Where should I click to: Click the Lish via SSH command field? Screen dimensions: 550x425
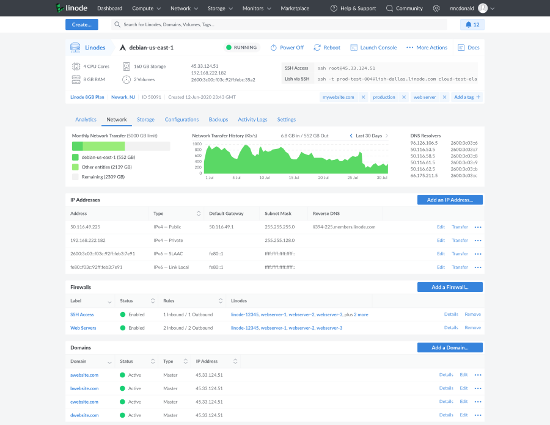pyautogui.click(x=396, y=79)
